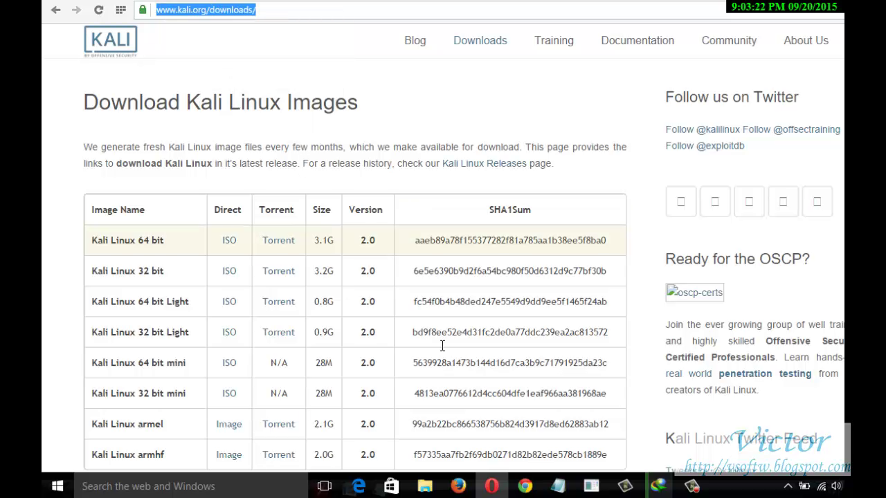This screenshot has width=886, height=498.
Task: Open the Community menu item
Action: 729,40
